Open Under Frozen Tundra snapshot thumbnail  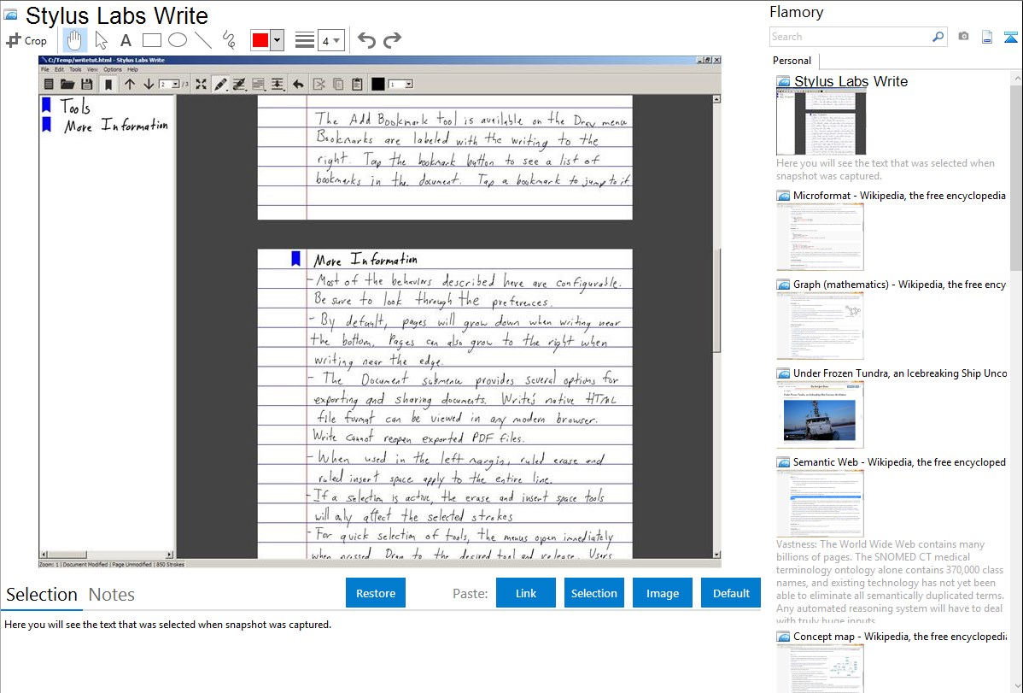820,414
